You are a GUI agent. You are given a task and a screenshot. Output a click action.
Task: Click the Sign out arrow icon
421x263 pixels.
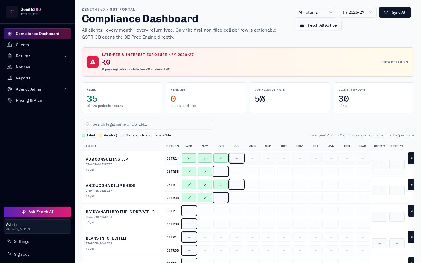pyautogui.click(x=9, y=254)
